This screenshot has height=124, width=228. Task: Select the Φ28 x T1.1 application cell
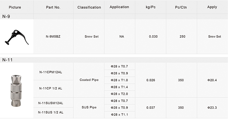(x=119, y=114)
